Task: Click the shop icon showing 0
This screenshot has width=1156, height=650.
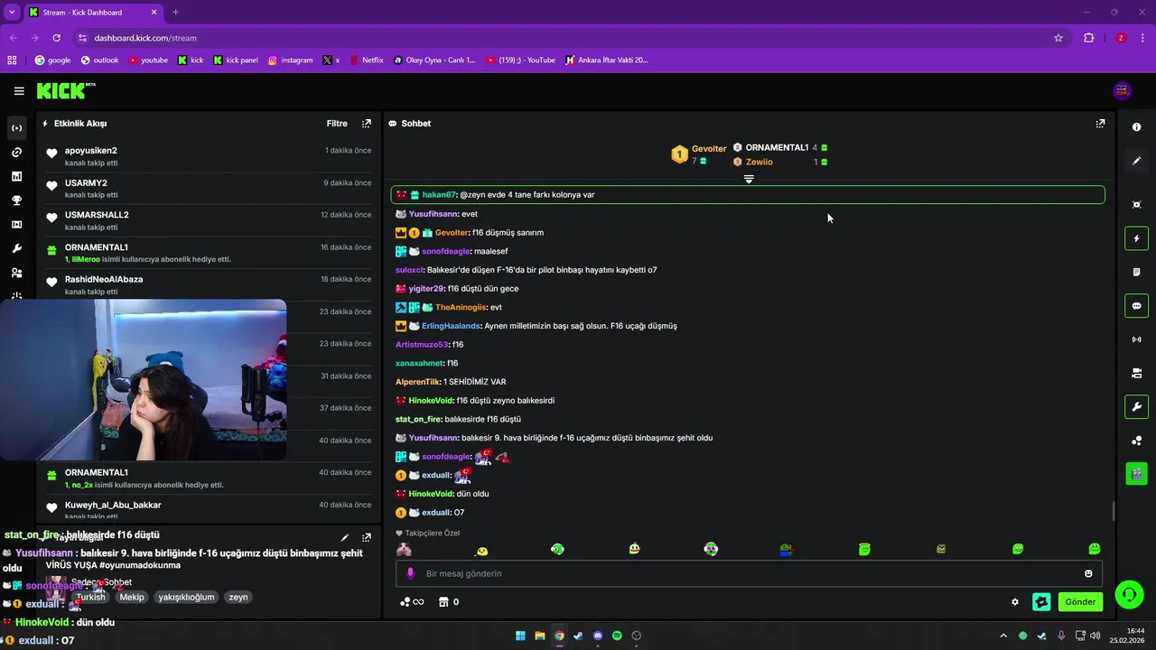Action: (448, 602)
